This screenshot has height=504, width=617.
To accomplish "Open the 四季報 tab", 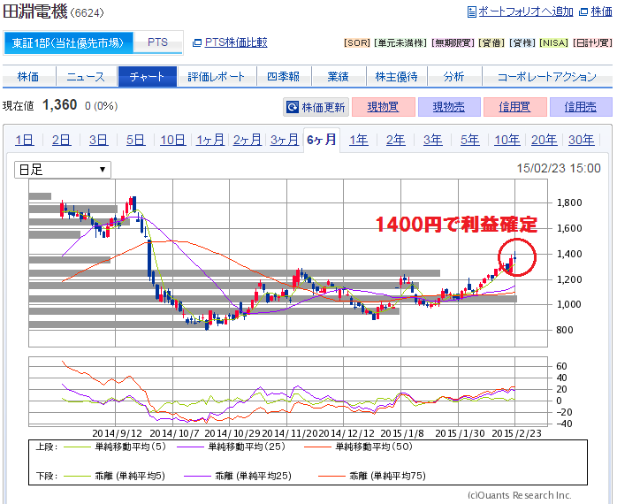I will click(x=284, y=76).
